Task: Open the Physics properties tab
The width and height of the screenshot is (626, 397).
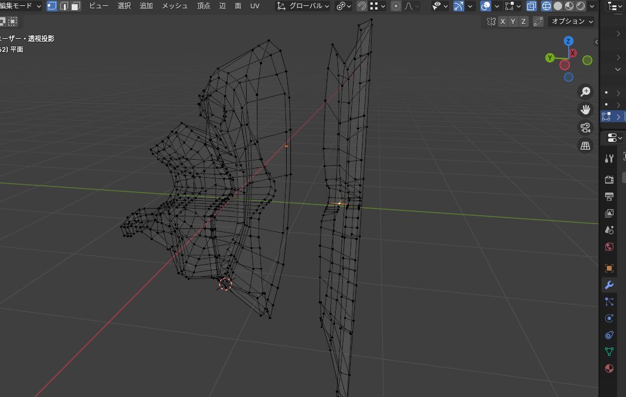Action: pos(609,318)
